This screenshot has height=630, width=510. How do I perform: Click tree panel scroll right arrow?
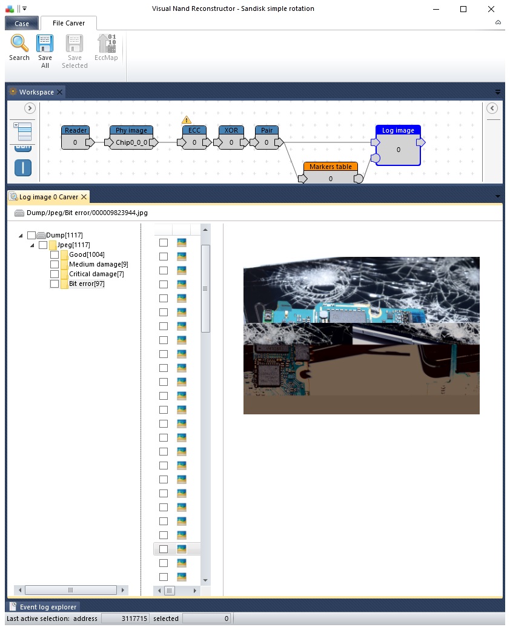(123, 590)
